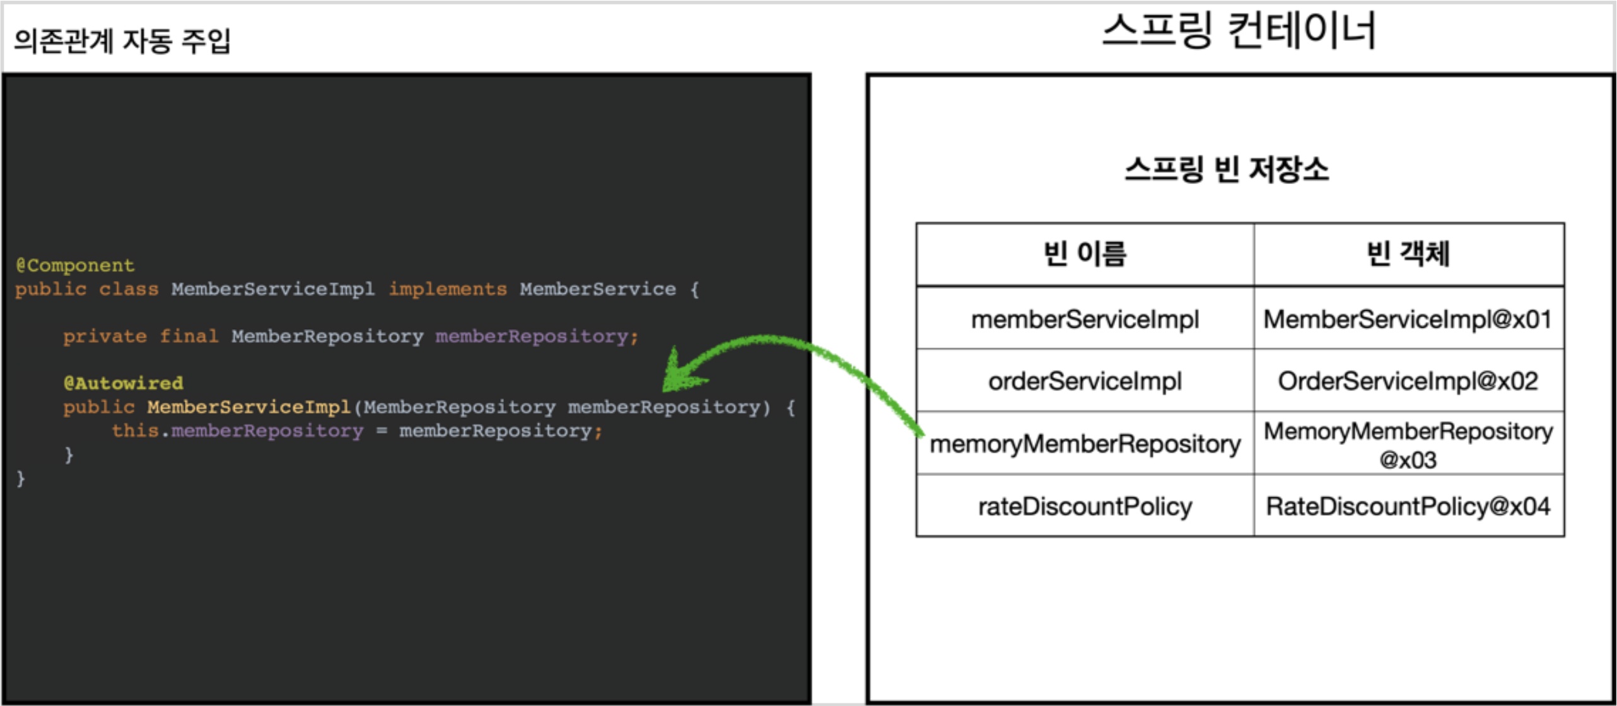This screenshot has width=1617, height=706.
Task: Click the memoryMemberRepository bean name cell
Action: click(x=1085, y=444)
